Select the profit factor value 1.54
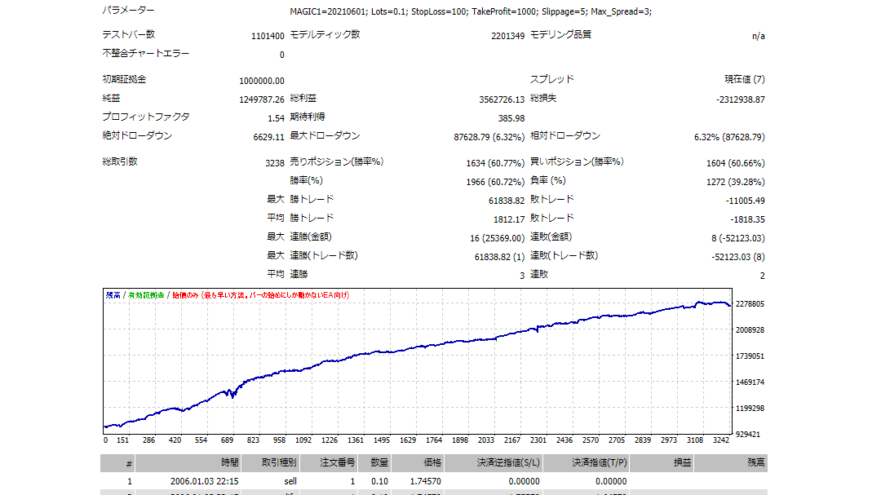This screenshot has height=495, width=881. 276,118
